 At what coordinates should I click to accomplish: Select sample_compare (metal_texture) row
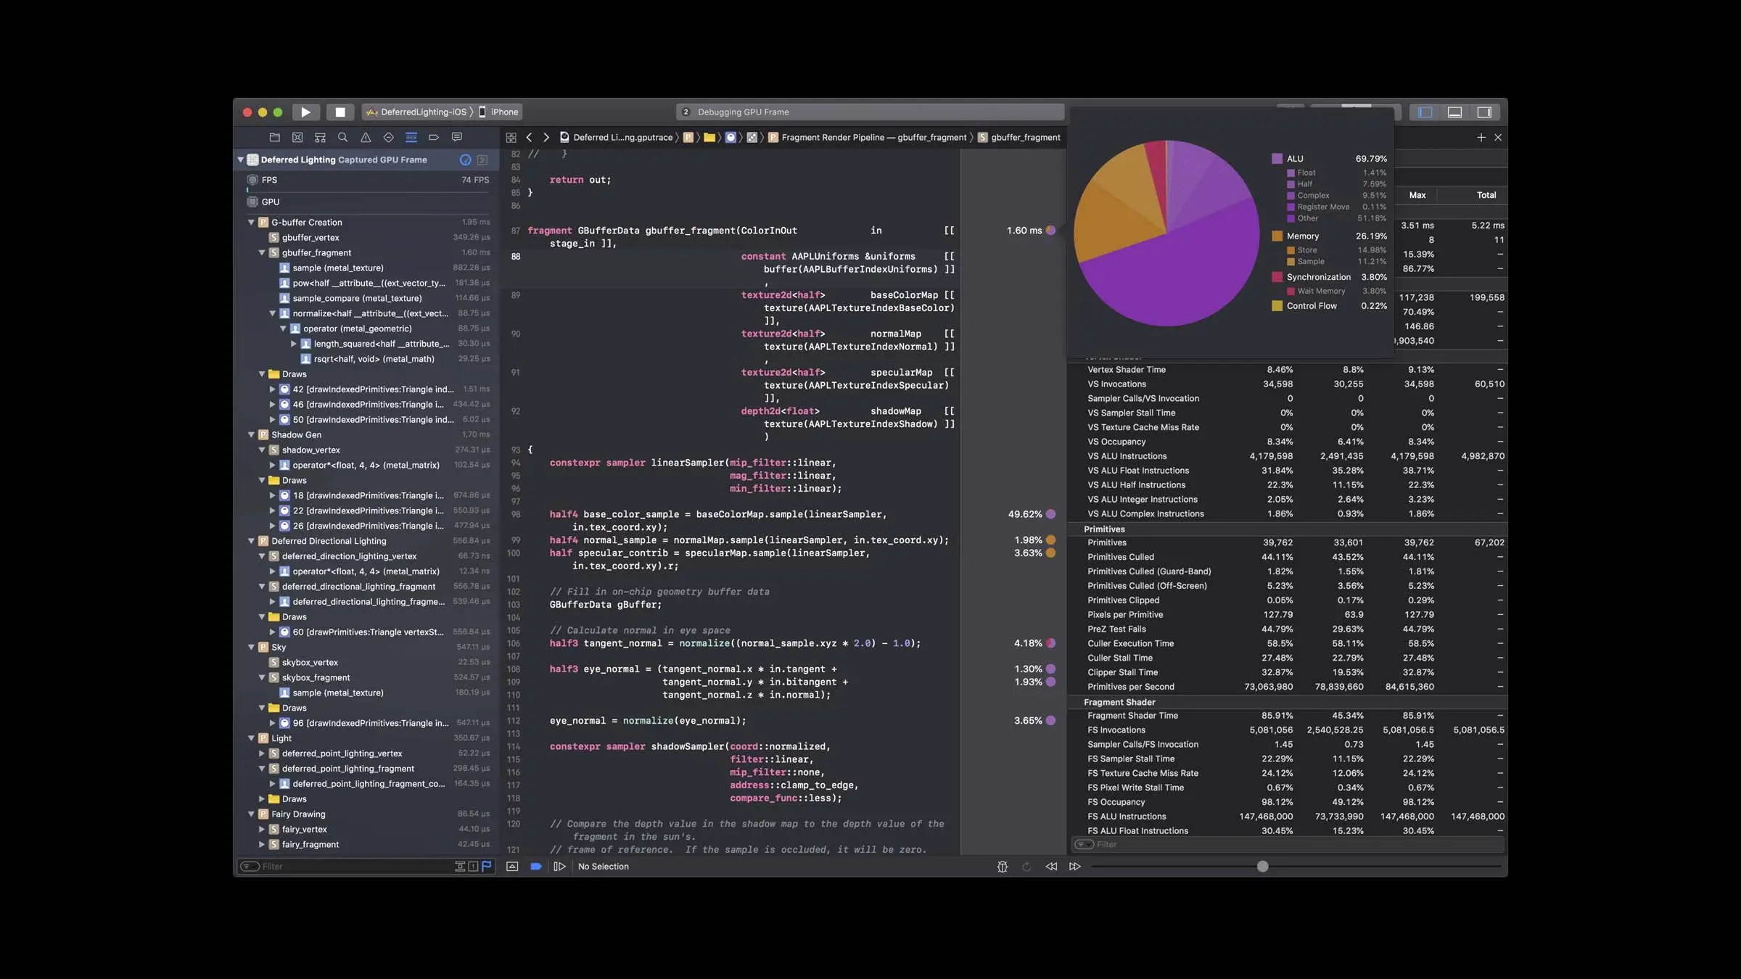click(367, 298)
